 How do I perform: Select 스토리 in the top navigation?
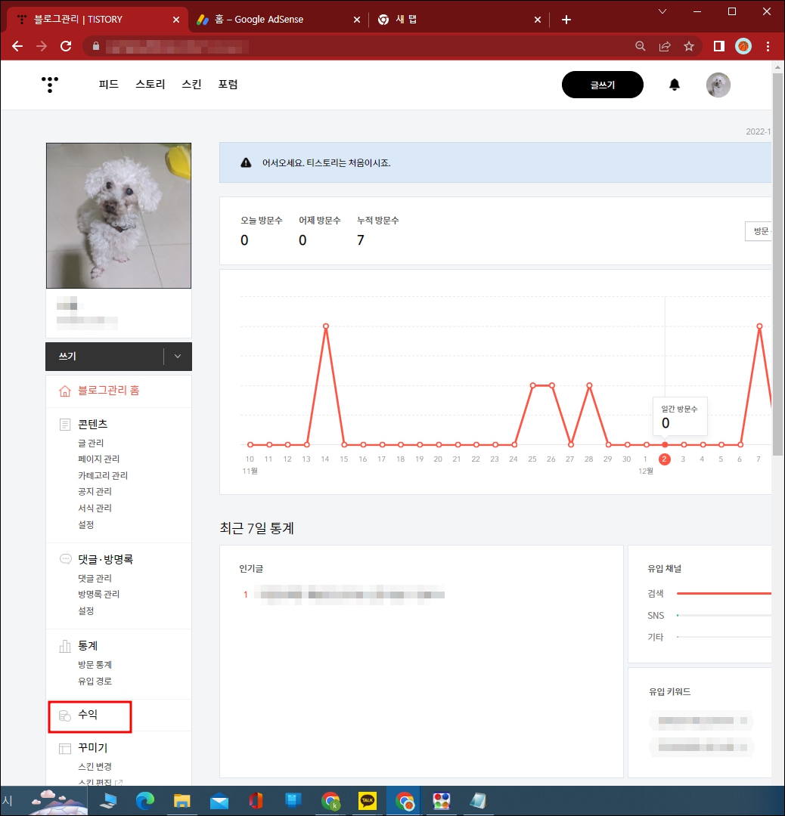149,84
